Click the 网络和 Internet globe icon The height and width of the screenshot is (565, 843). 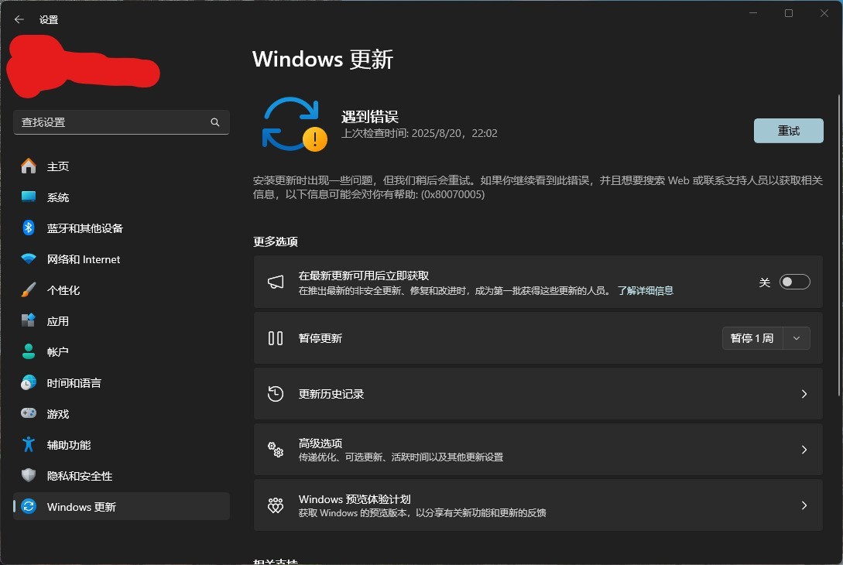click(x=28, y=259)
